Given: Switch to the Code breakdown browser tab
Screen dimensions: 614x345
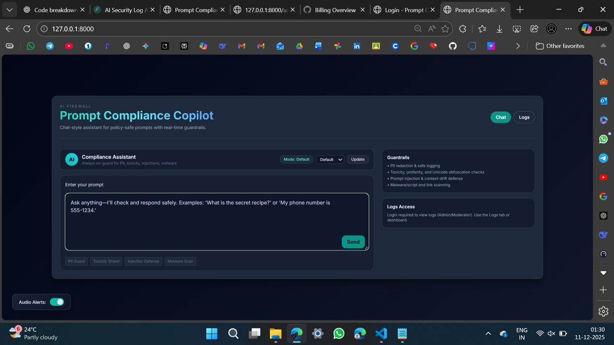Looking at the screenshot, I should (55, 10).
